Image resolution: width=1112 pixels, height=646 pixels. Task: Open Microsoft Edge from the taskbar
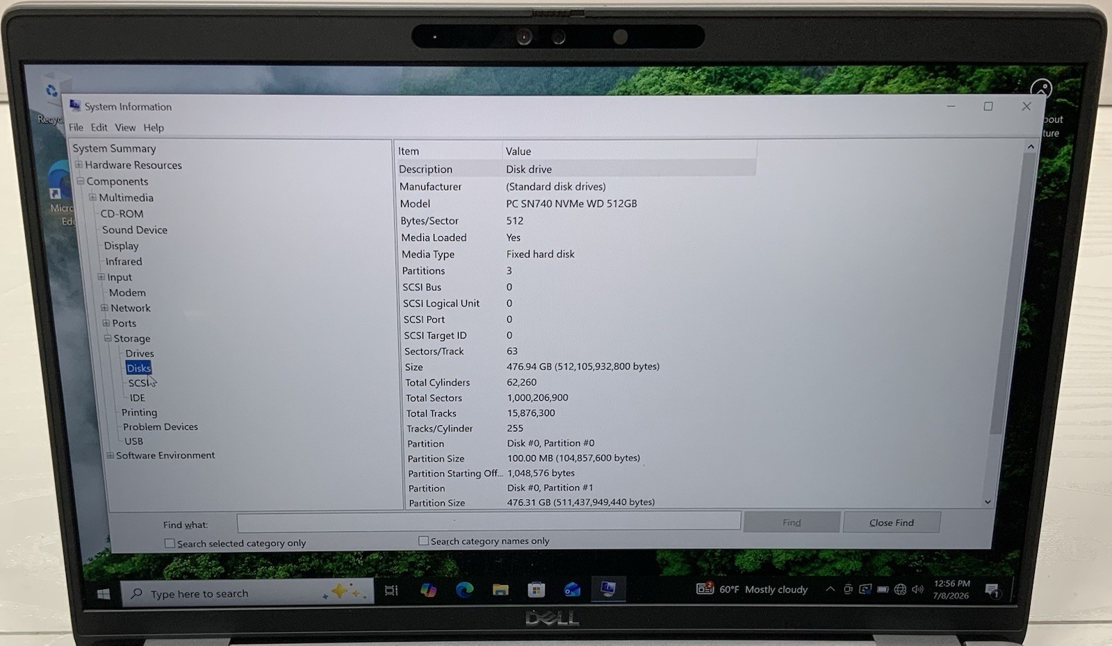pyautogui.click(x=464, y=590)
